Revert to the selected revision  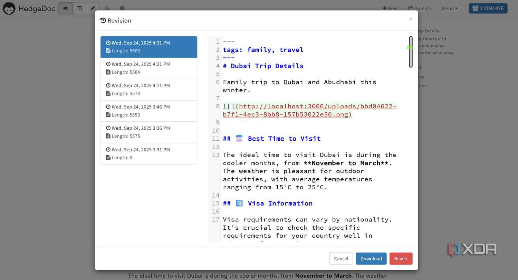click(x=401, y=259)
